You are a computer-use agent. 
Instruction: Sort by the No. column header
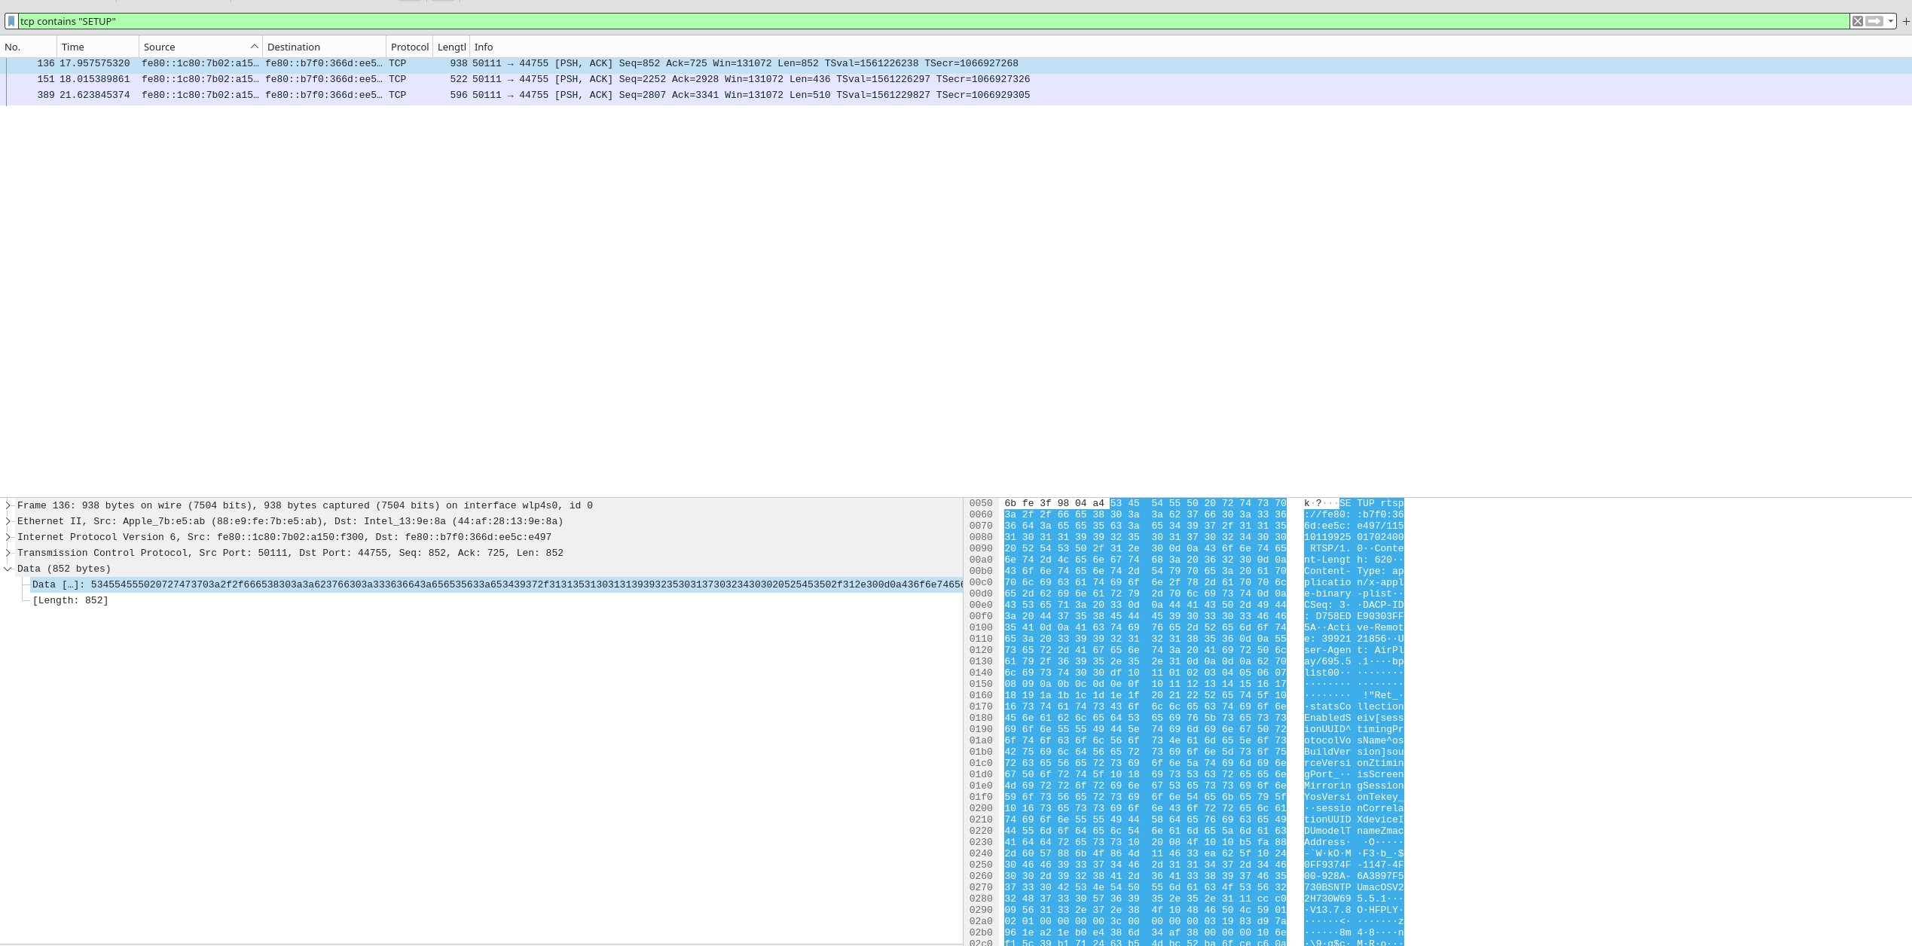(x=29, y=47)
